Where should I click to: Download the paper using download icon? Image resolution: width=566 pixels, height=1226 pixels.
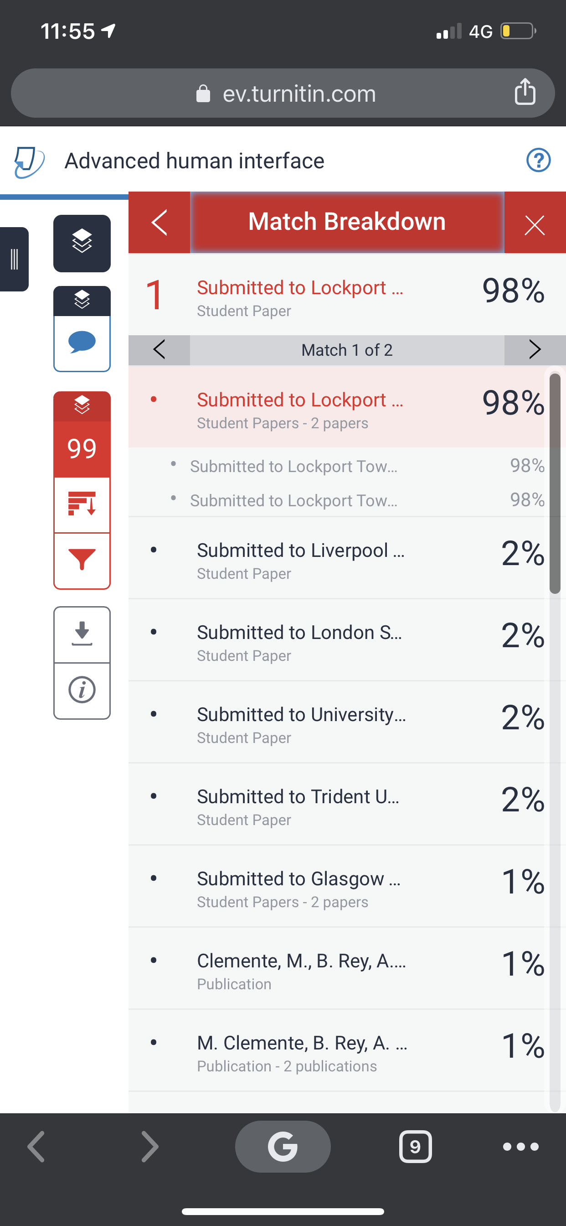pos(82,634)
